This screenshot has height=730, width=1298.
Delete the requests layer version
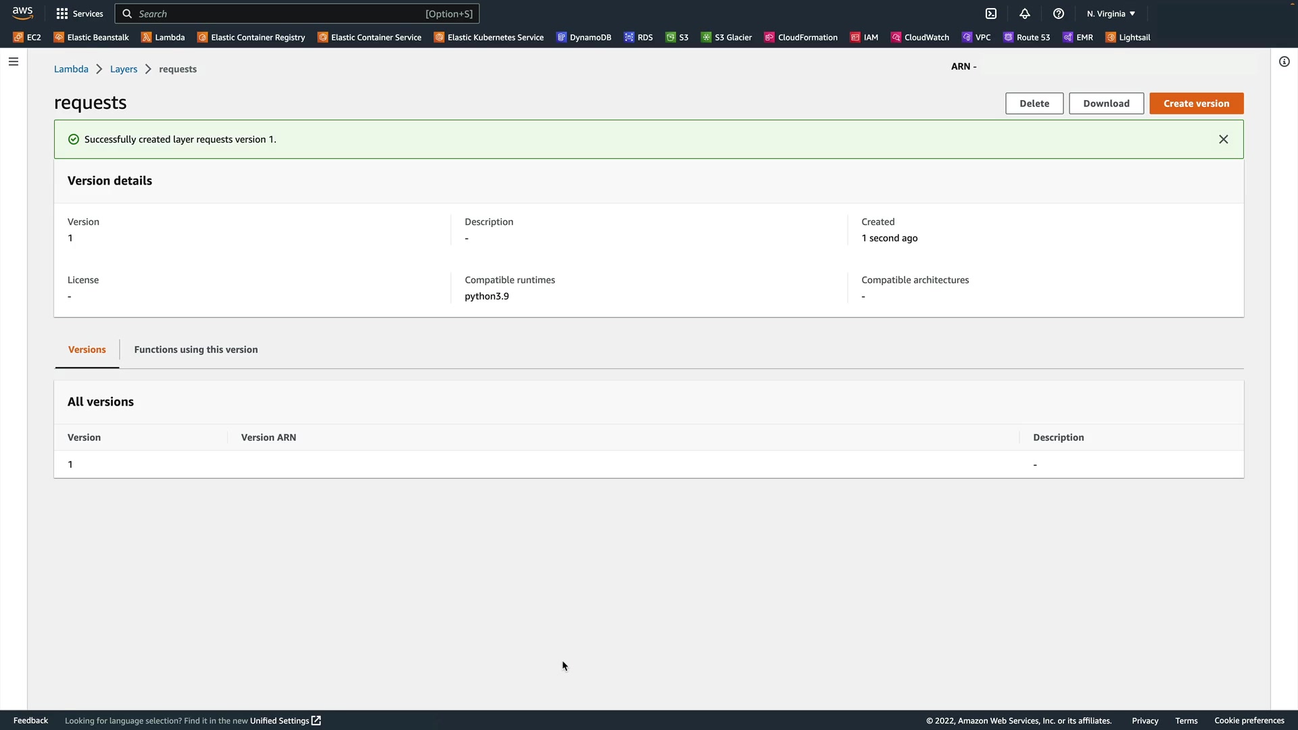[x=1034, y=103]
